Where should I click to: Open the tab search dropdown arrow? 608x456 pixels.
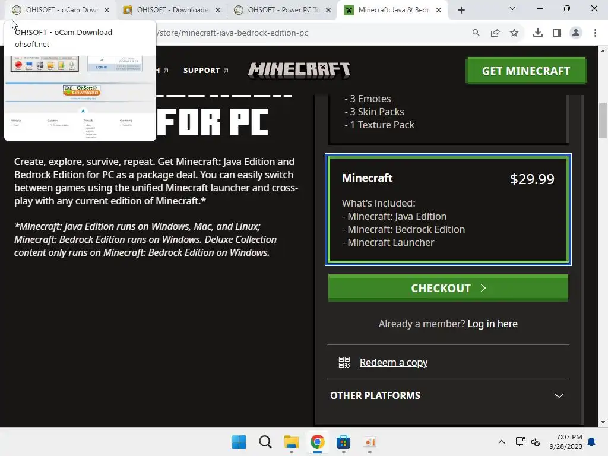coord(512,8)
